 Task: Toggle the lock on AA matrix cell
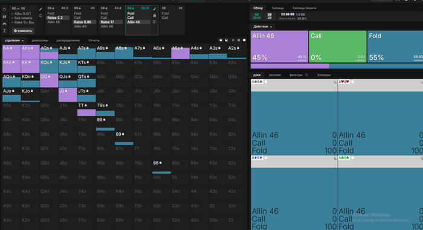(x=11, y=48)
